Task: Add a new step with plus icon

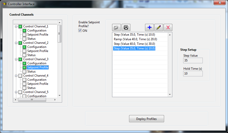Action: point(149,27)
